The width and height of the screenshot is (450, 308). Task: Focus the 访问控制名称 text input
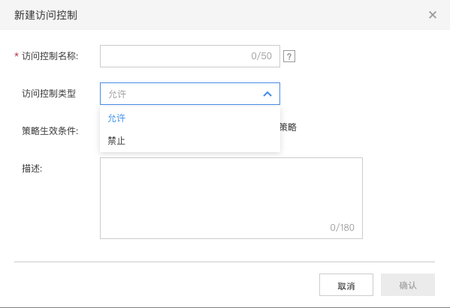[190, 56]
